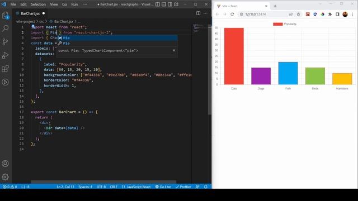The height and width of the screenshot is (201, 358).
Task: Select the Vite + React browser tab
Action: click(x=242, y=6)
